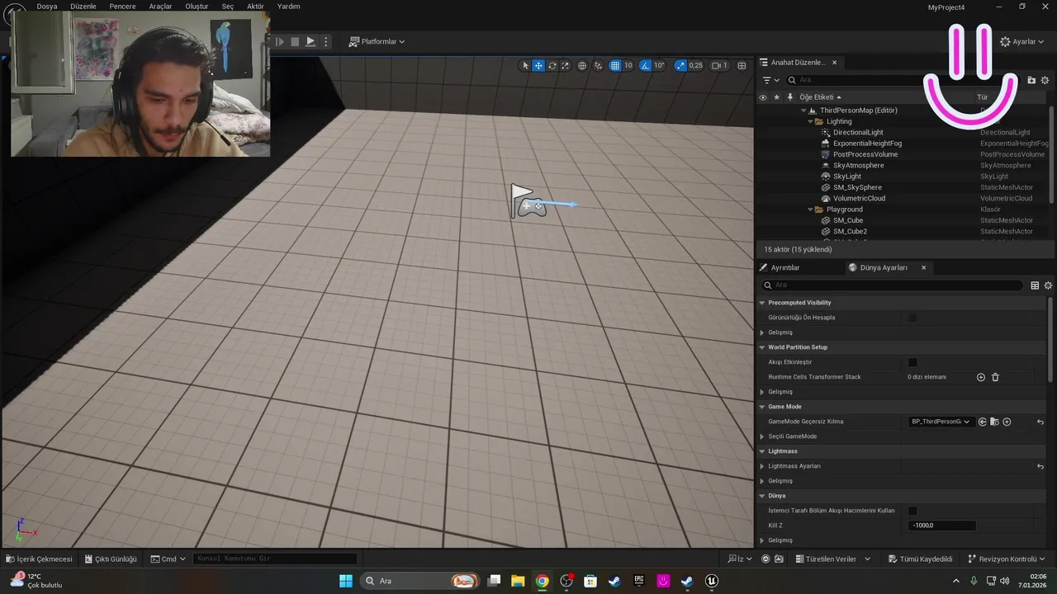Toggle grid snapping in viewport
The image size is (1057, 594).
[615, 65]
